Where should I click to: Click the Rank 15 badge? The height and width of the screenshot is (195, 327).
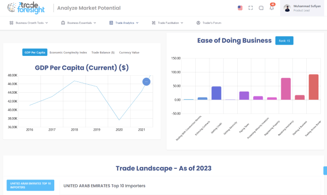284,40
